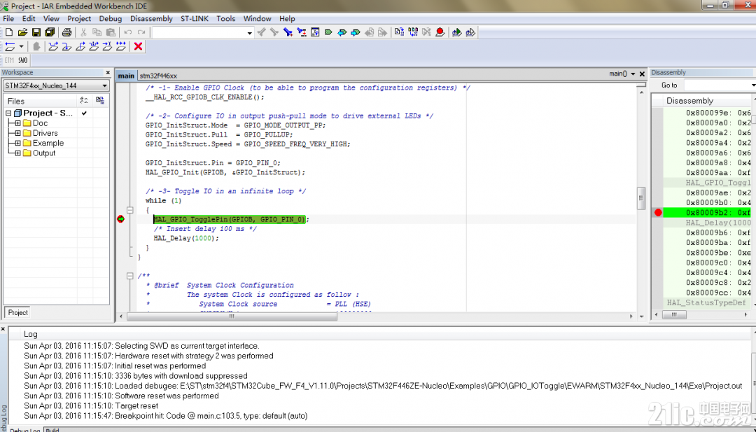Click the Compile toolbar icon

[x=399, y=32]
